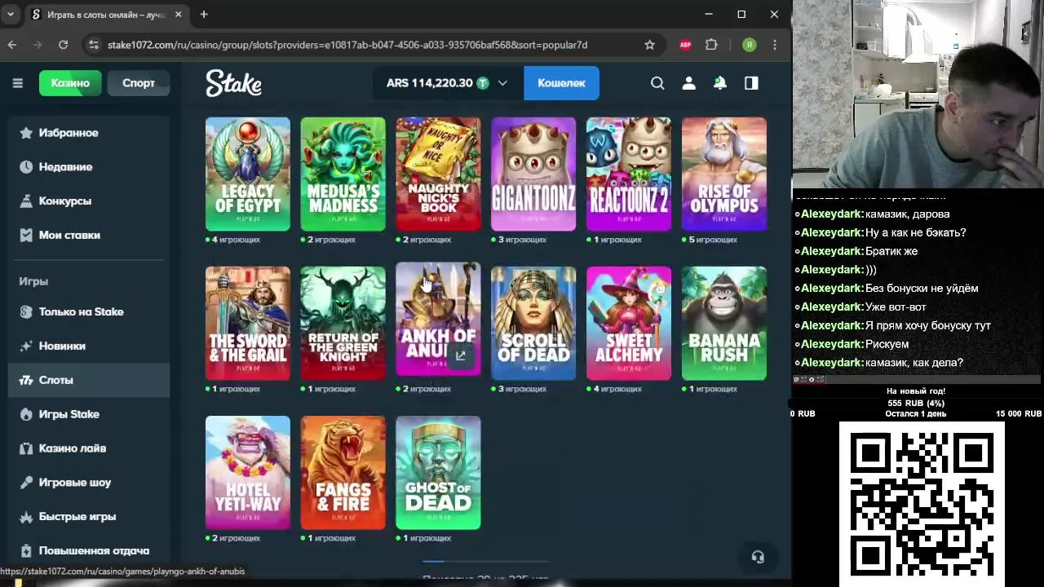Open Fangs & Fire slot
This screenshot has height=587, width=1044.
[x=343, y=473]
